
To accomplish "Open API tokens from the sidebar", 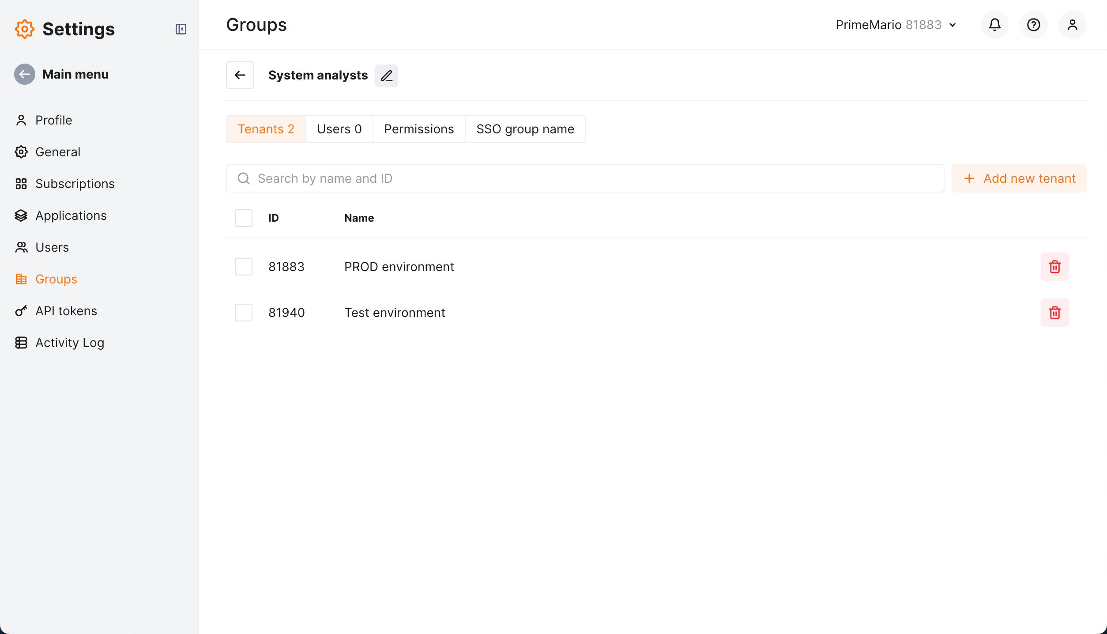I will coord(66,310).
